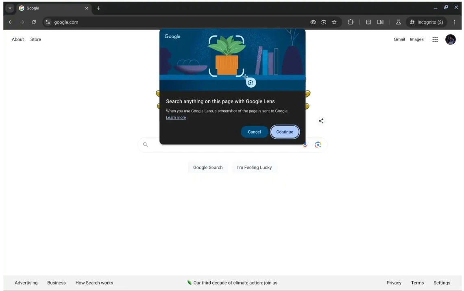Start a voice search with the microphone icon
Image resolution: width=464 pixels, height=291 pixels.
click(x=305, y=144)
